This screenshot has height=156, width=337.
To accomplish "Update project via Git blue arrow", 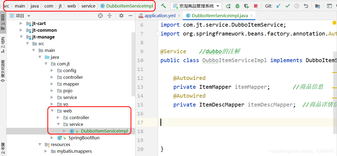I will pos(279,6).
